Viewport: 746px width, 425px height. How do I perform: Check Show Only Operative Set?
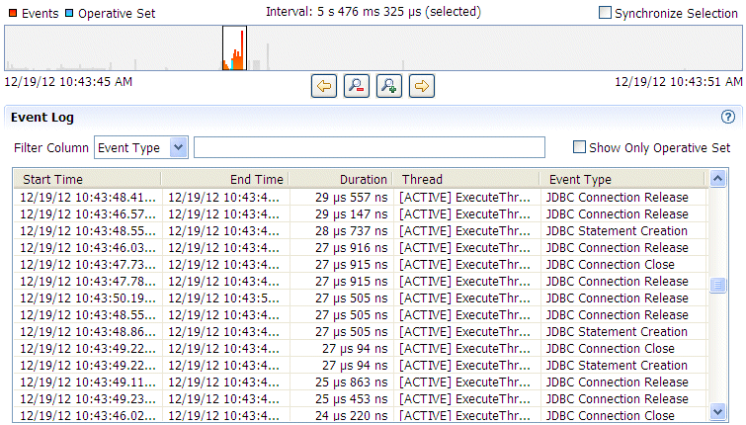click(579, 147)
